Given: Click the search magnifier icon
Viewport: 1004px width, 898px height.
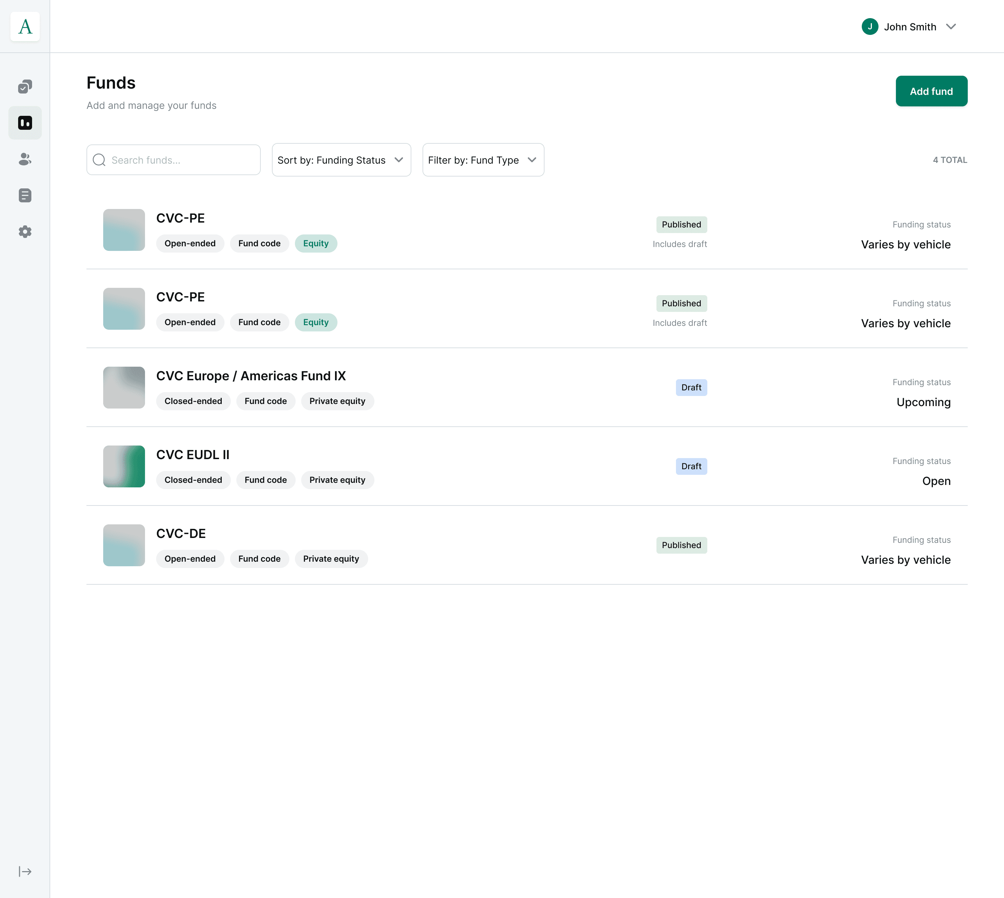Looking at the screenshot, I should [x=99, y=160].
